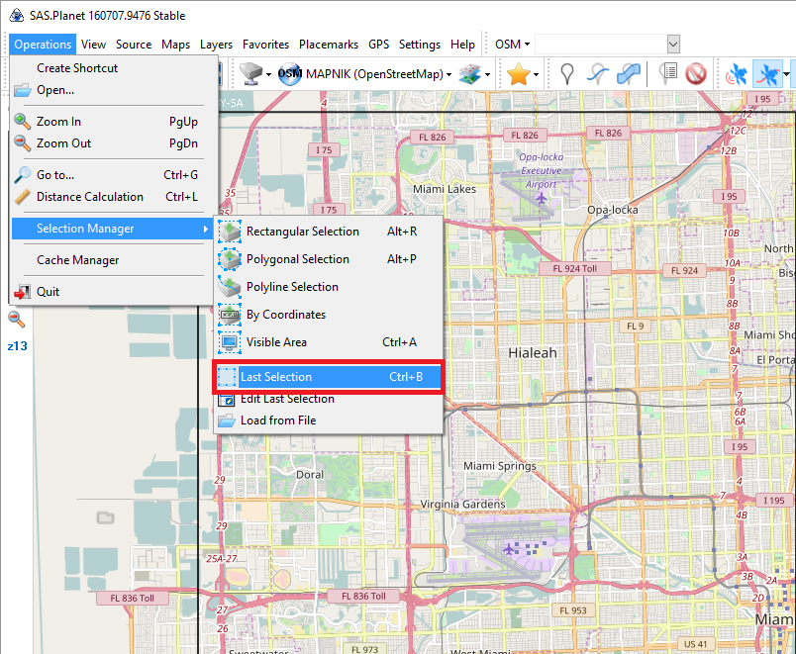The image size is (796, 654).
Task: Open the Layers menu
Action: click(x=216, y=45)
